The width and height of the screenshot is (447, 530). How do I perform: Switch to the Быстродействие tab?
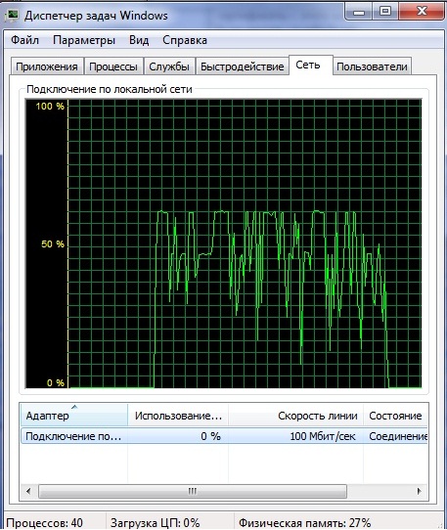tap(243, 66)
